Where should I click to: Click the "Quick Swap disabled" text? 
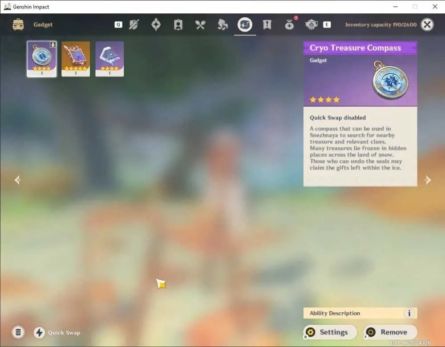[338, 118]
